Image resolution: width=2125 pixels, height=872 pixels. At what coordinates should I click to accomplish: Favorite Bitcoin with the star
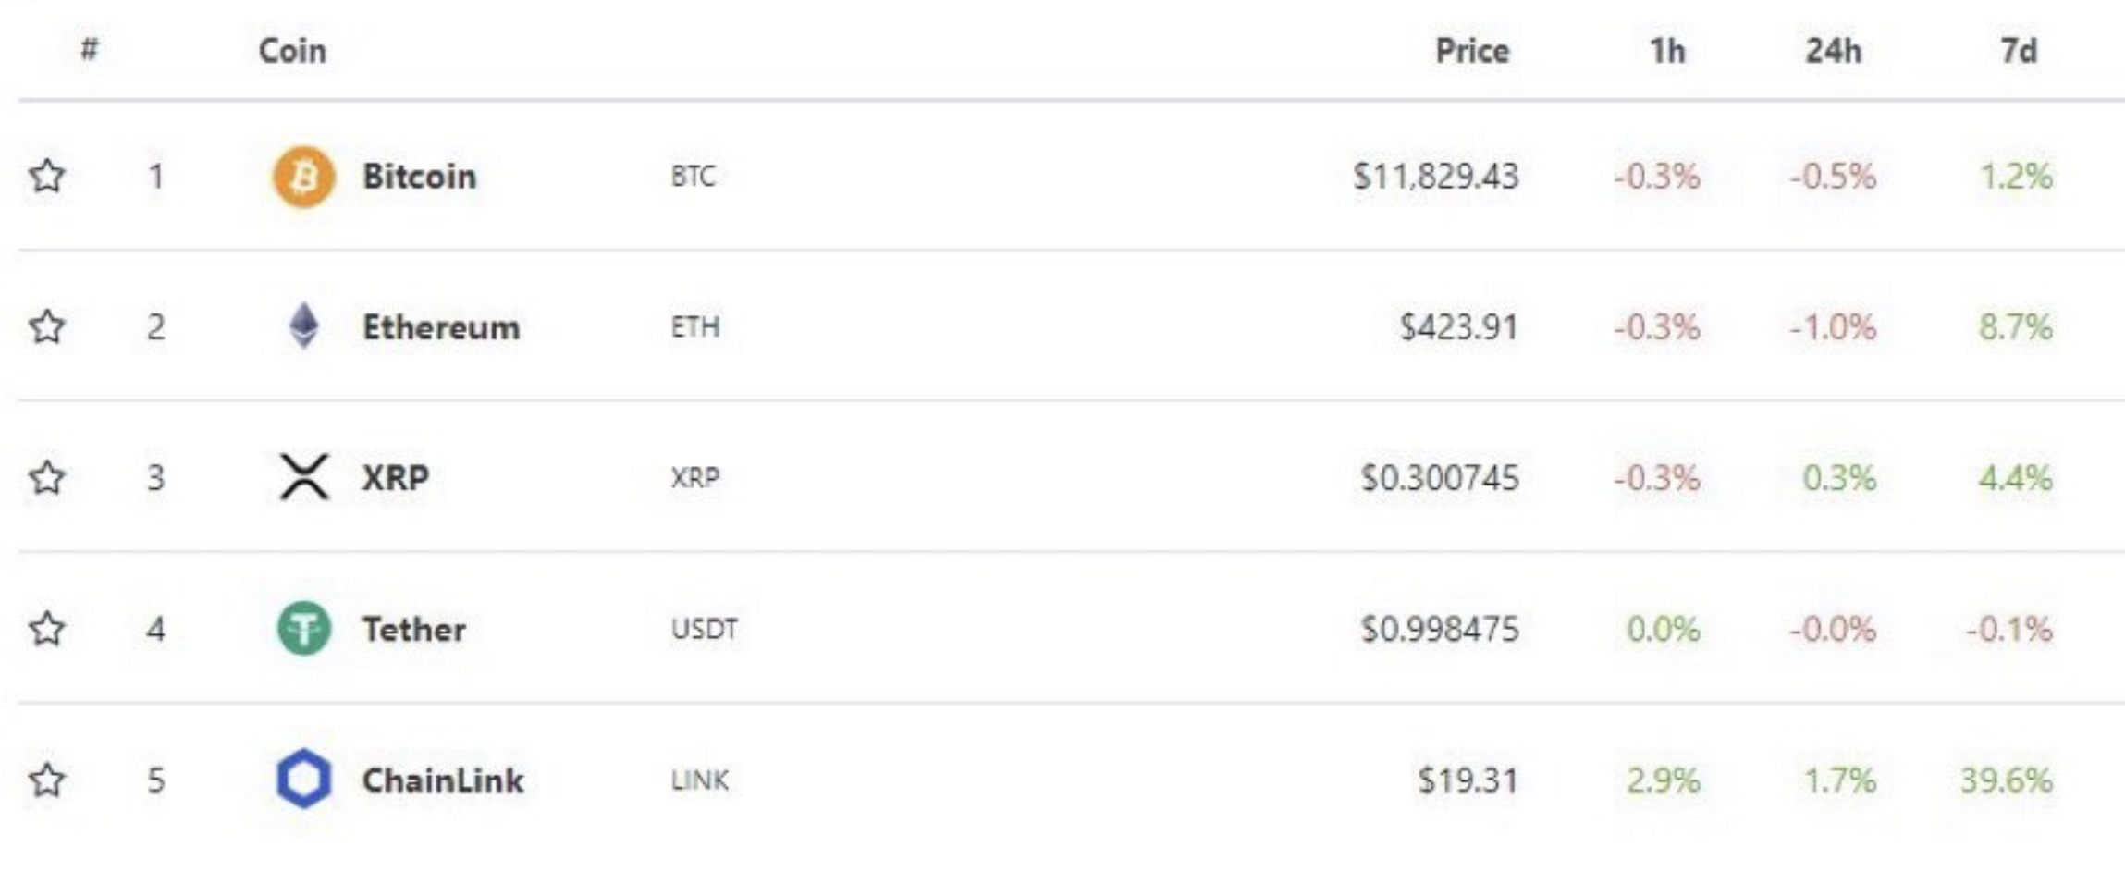click(x=47, y=176)
